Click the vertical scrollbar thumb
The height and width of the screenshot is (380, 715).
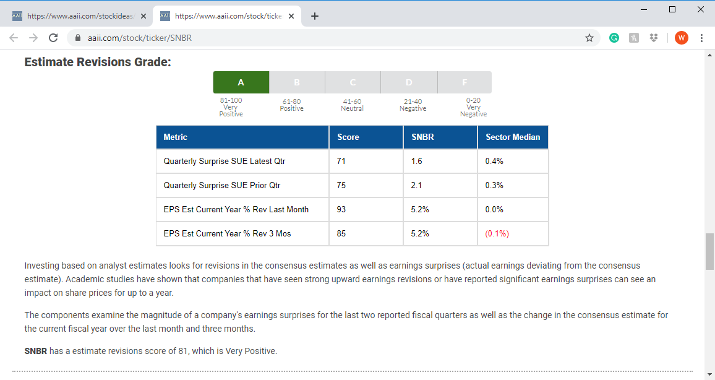coord(709,251)
